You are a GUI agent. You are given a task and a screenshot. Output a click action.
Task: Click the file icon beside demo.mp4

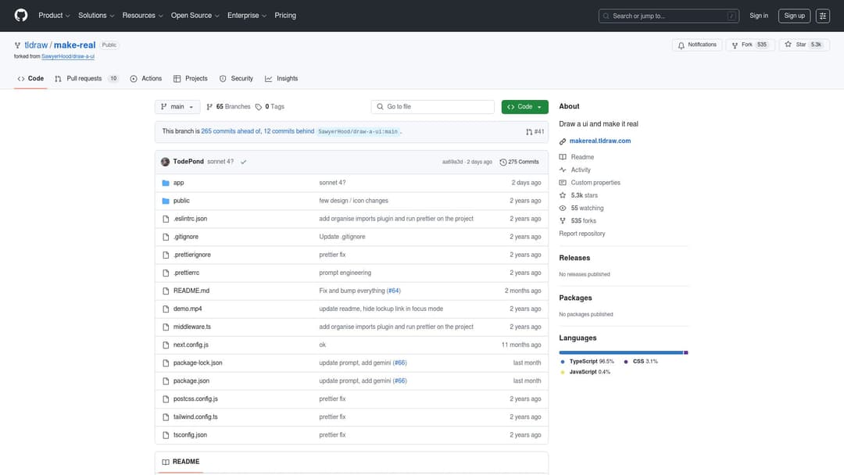pos(166,309)
